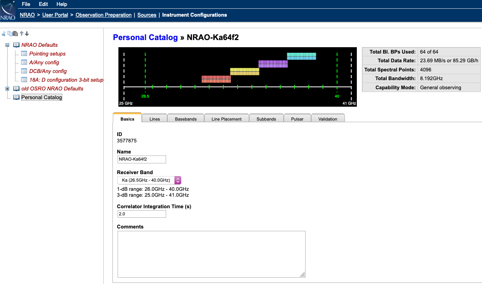This screenshot has height=284, width=482.
Task: Click the cut scissors icon
Action: [x=4, y=34]
